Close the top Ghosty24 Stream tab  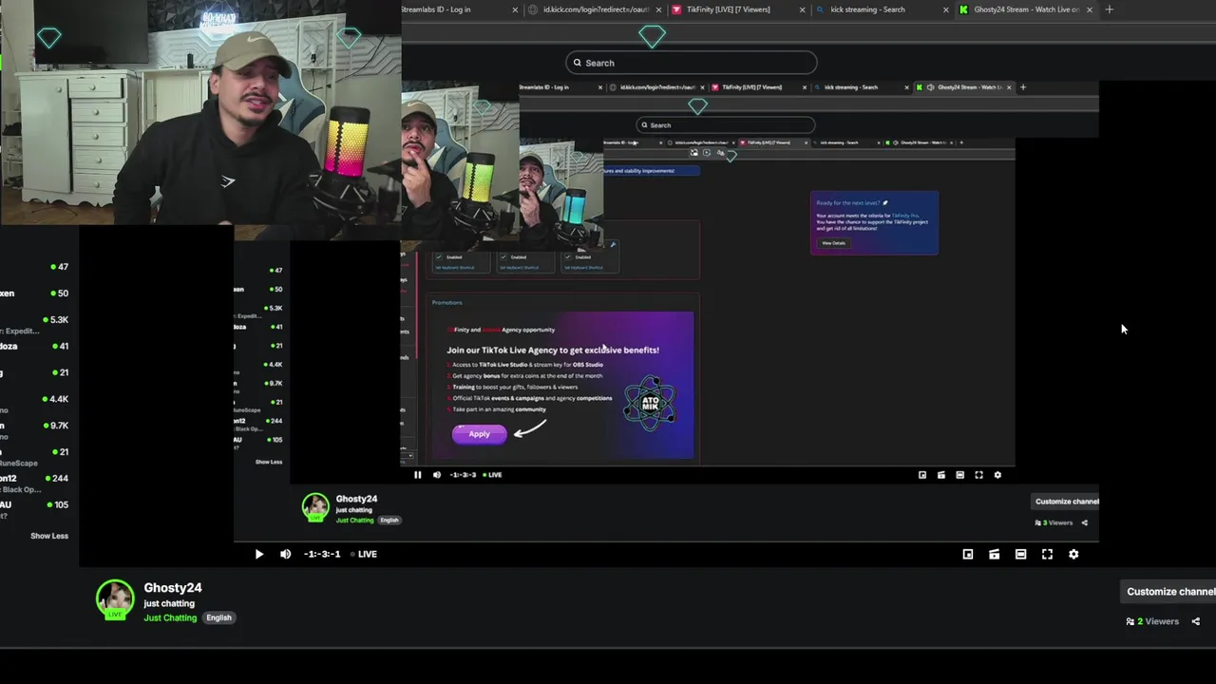pyautogui.click(x=1090, y=9)
